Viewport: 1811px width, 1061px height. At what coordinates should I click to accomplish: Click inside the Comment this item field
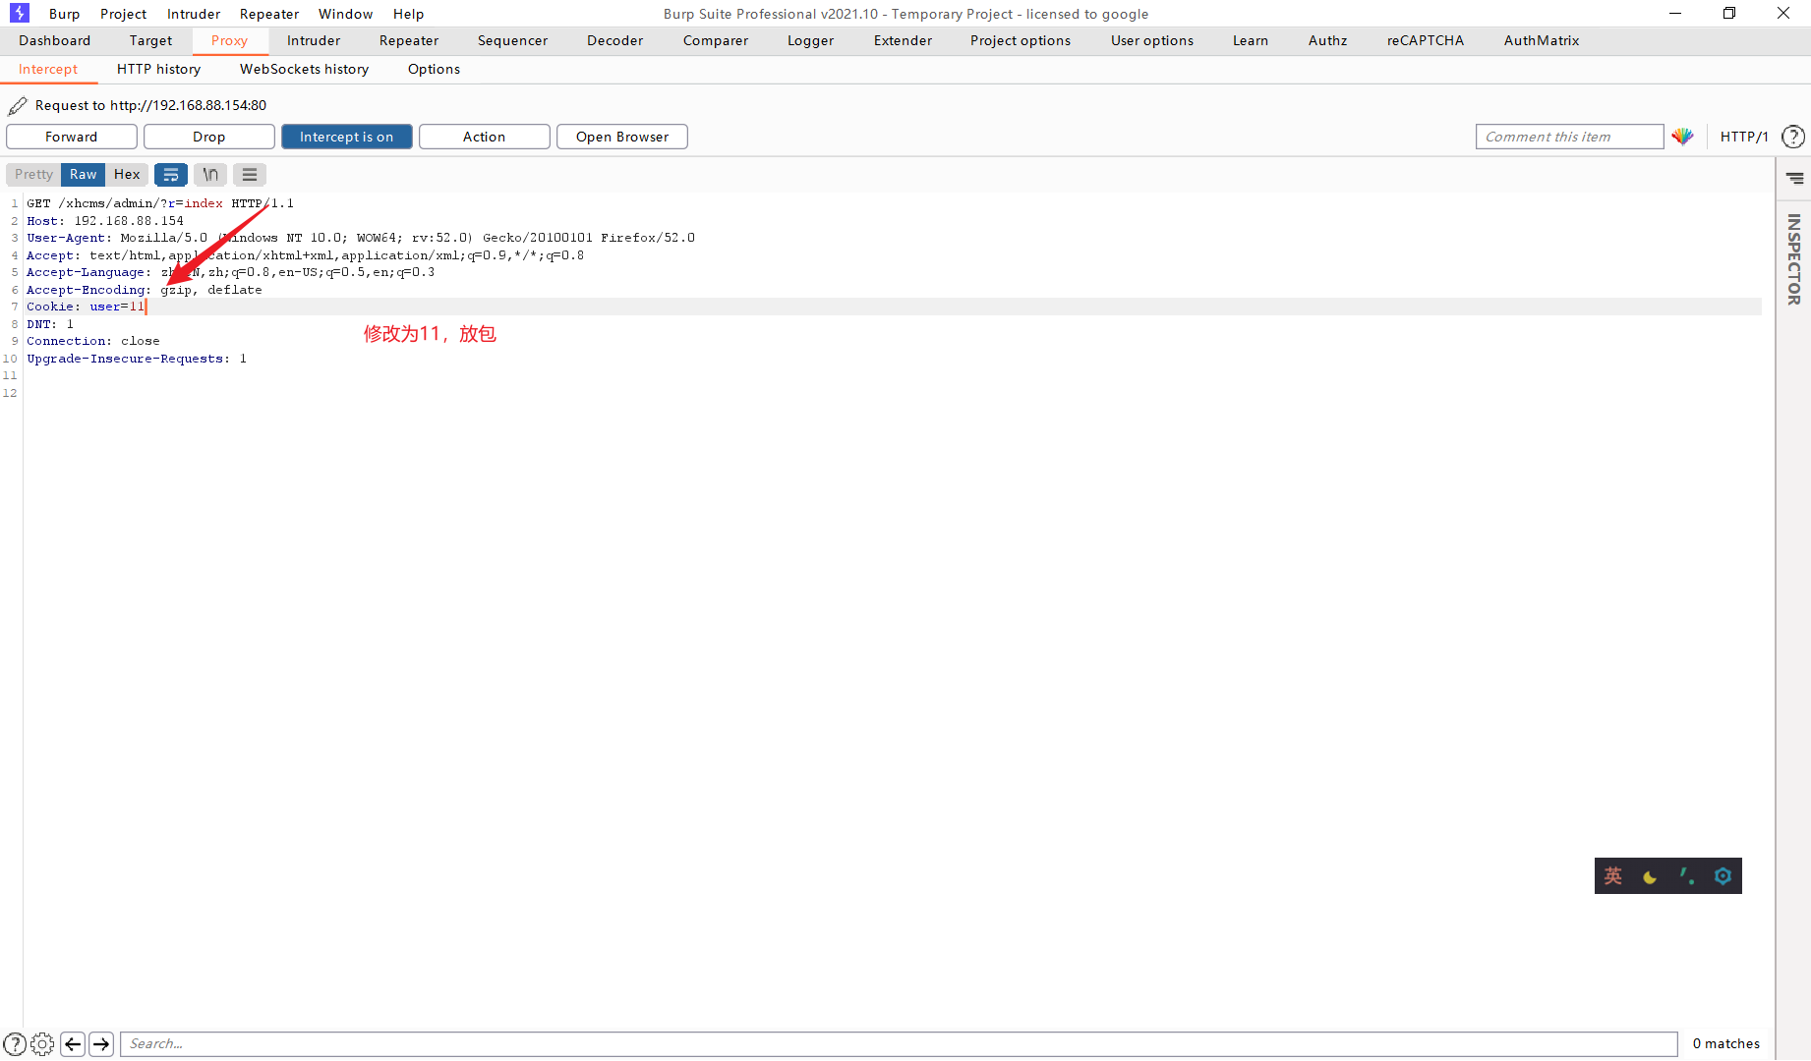click(1569, 137)
